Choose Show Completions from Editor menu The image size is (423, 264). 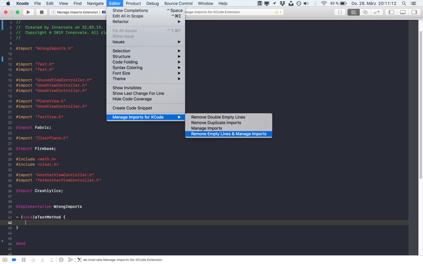pos(146,11)
